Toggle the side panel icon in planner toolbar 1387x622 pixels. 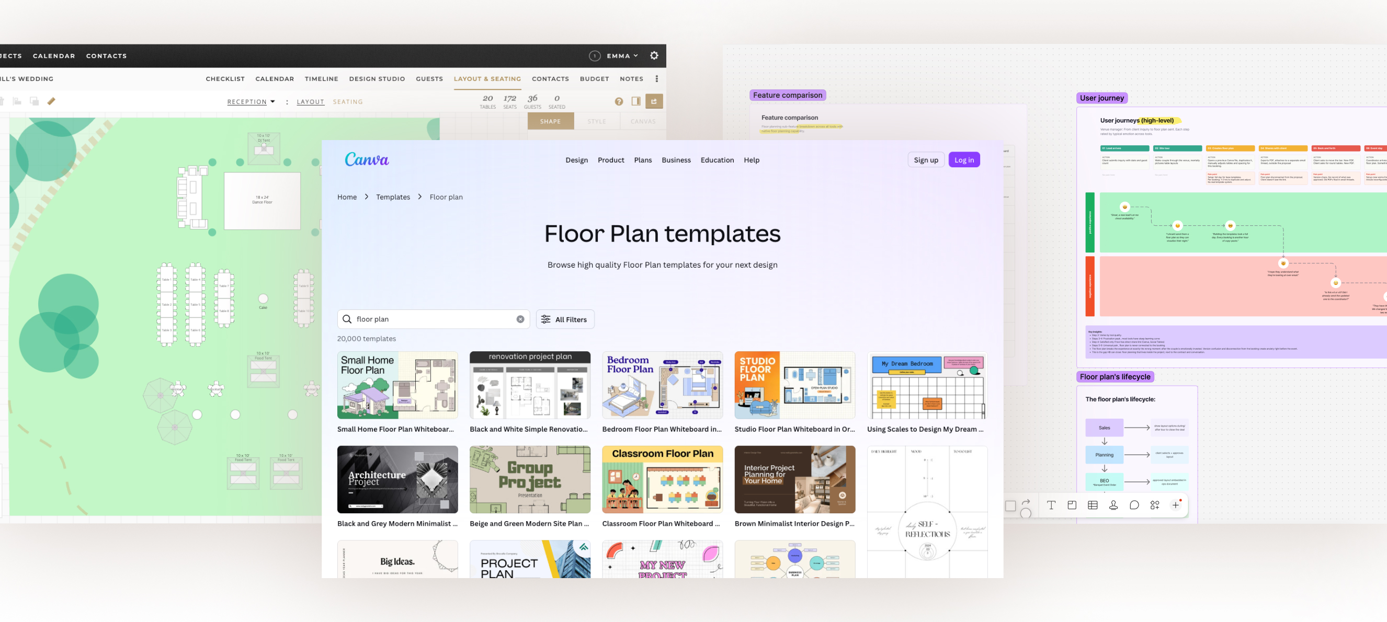636,101
